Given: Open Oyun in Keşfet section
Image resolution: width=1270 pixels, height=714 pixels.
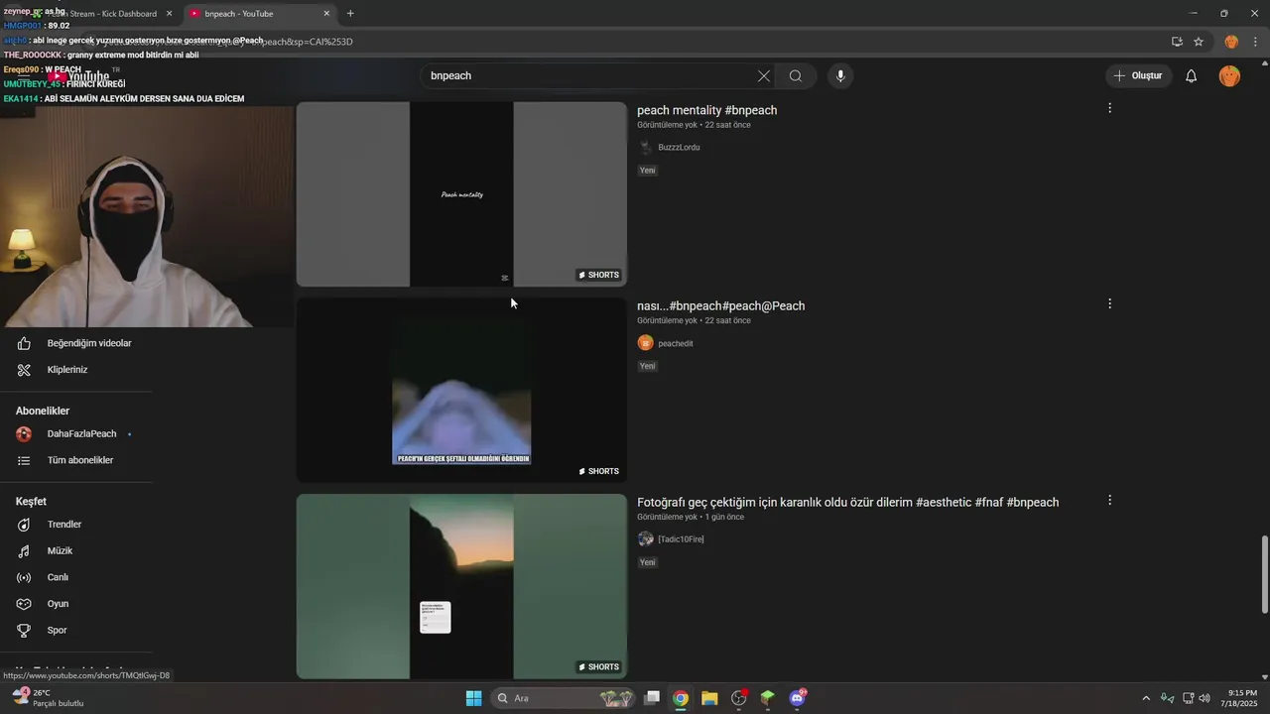Looking at the screenshot, I should pos(75,604).
